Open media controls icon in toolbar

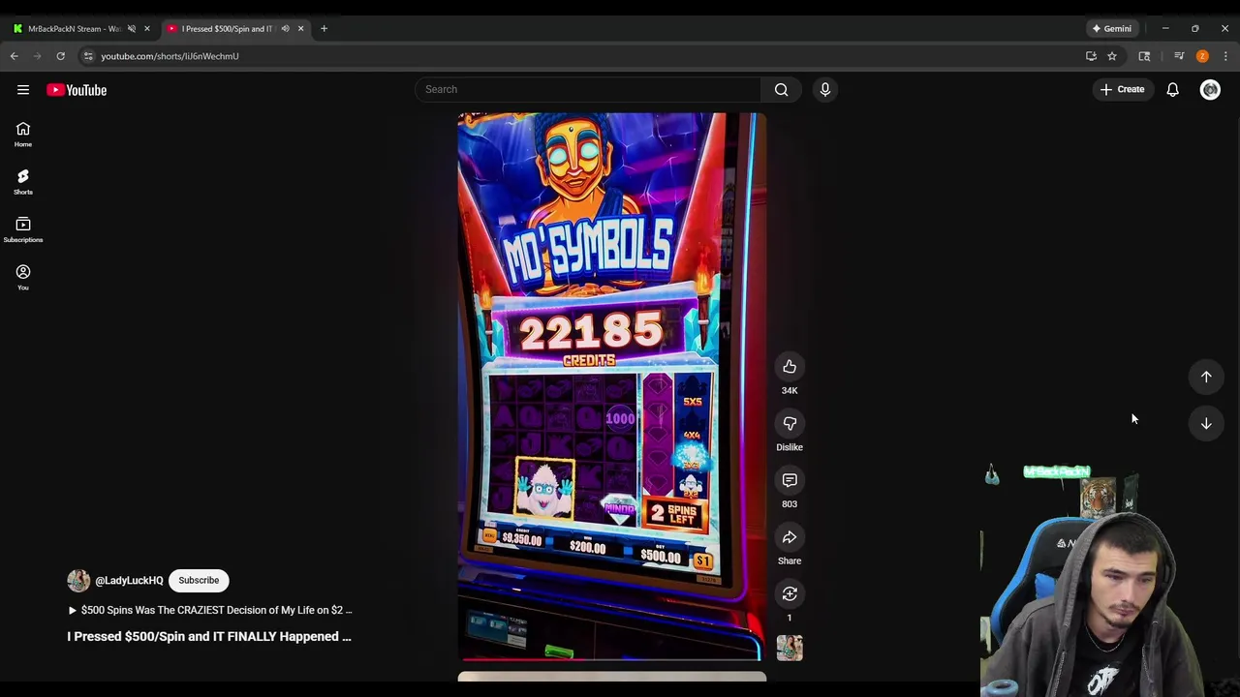pyautogui.click(x=1179, y=56)
